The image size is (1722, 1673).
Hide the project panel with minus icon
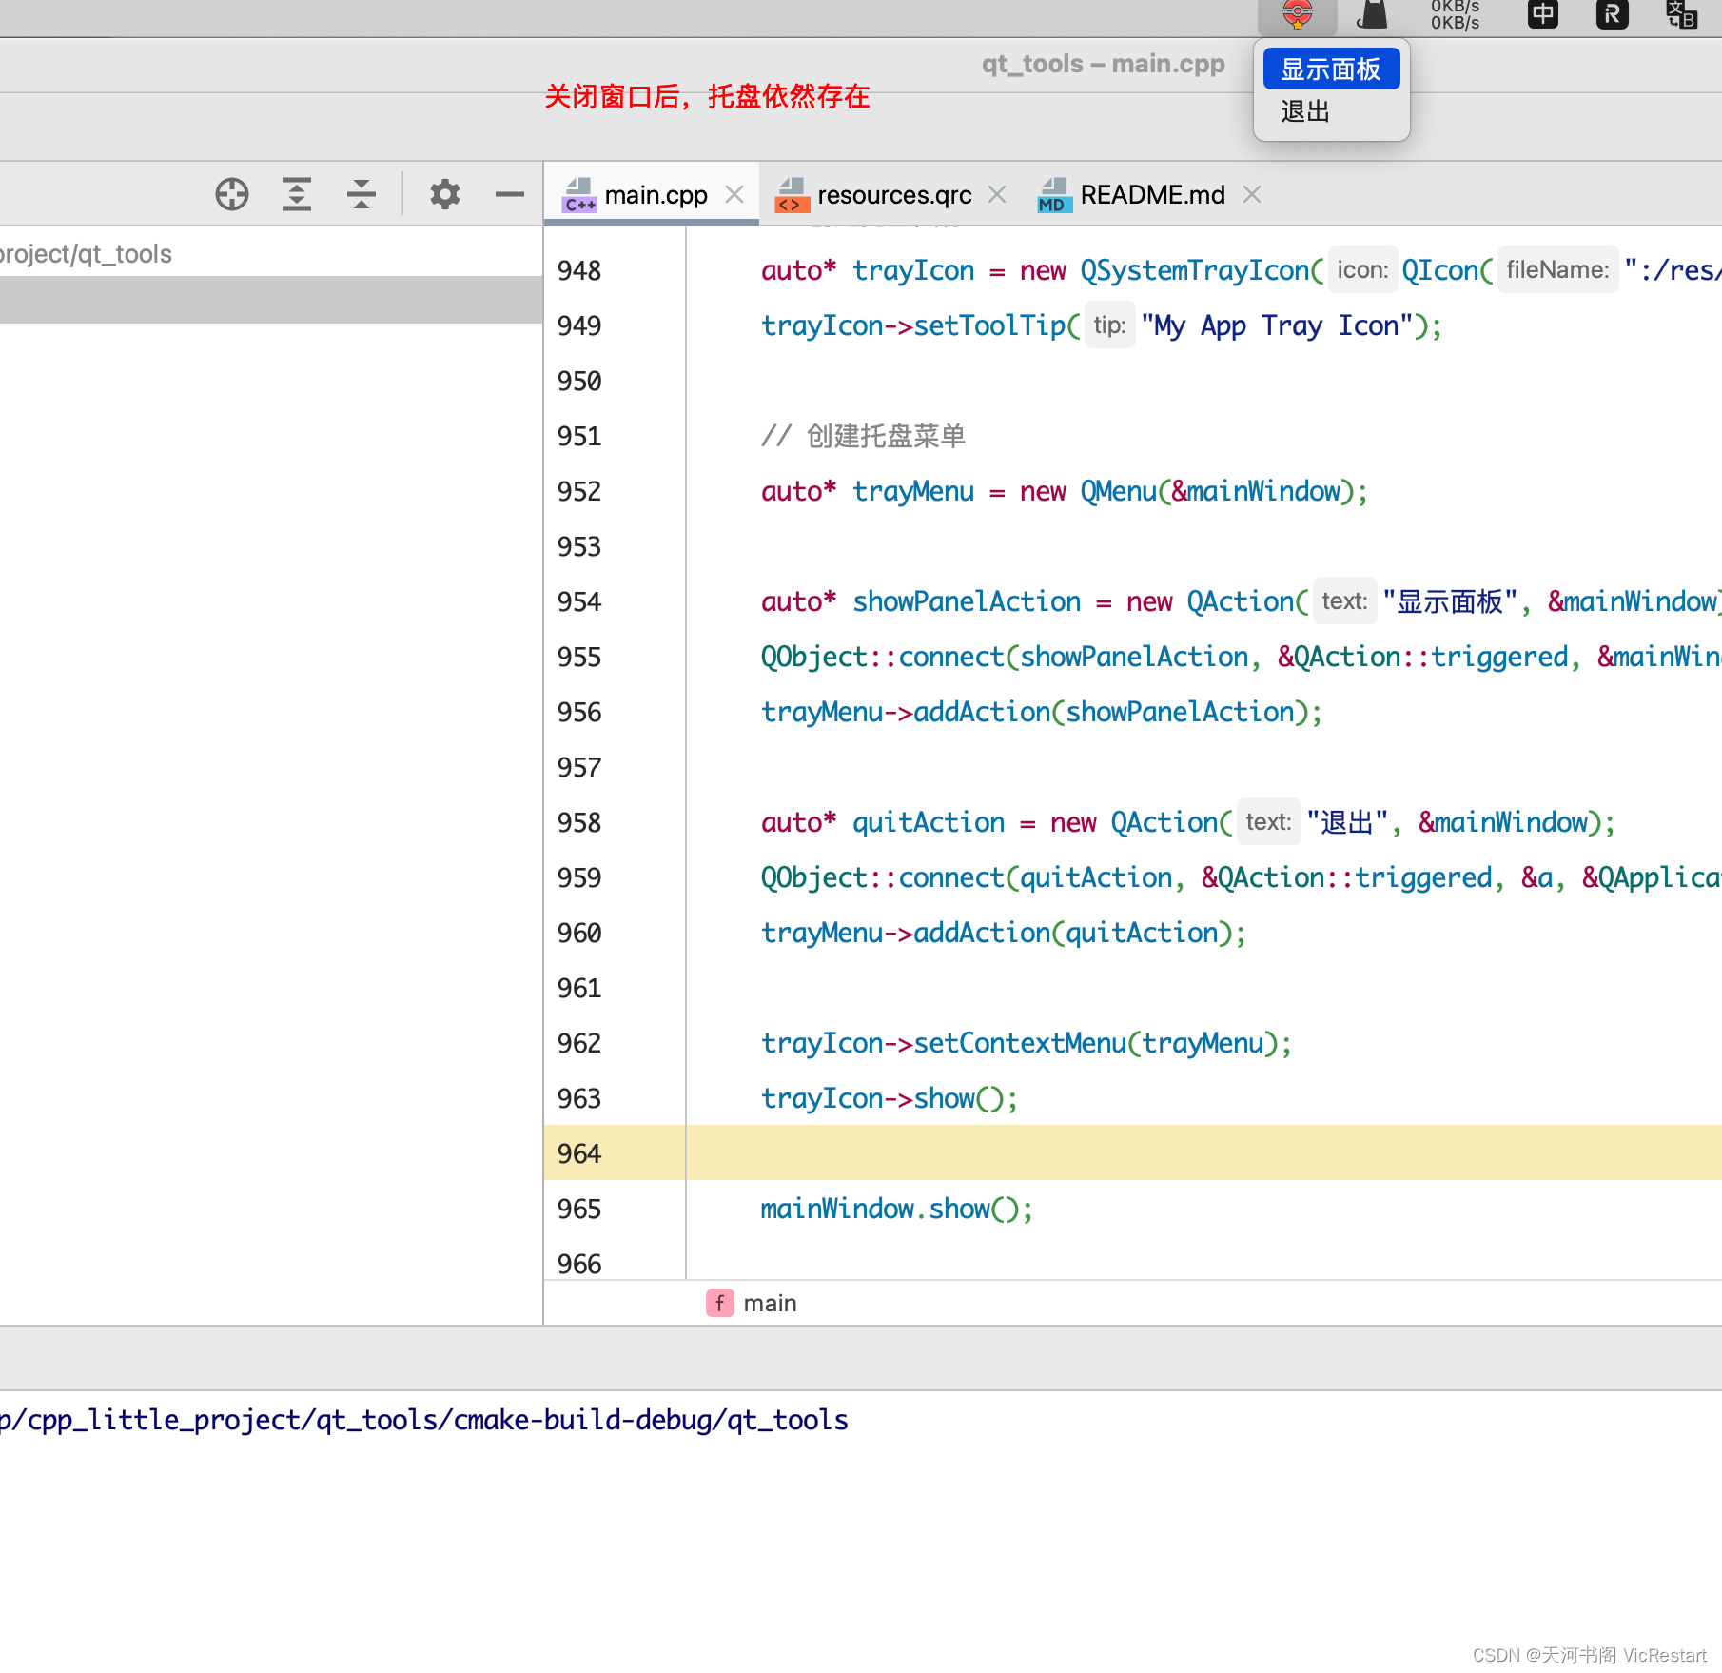coord(509,194)
